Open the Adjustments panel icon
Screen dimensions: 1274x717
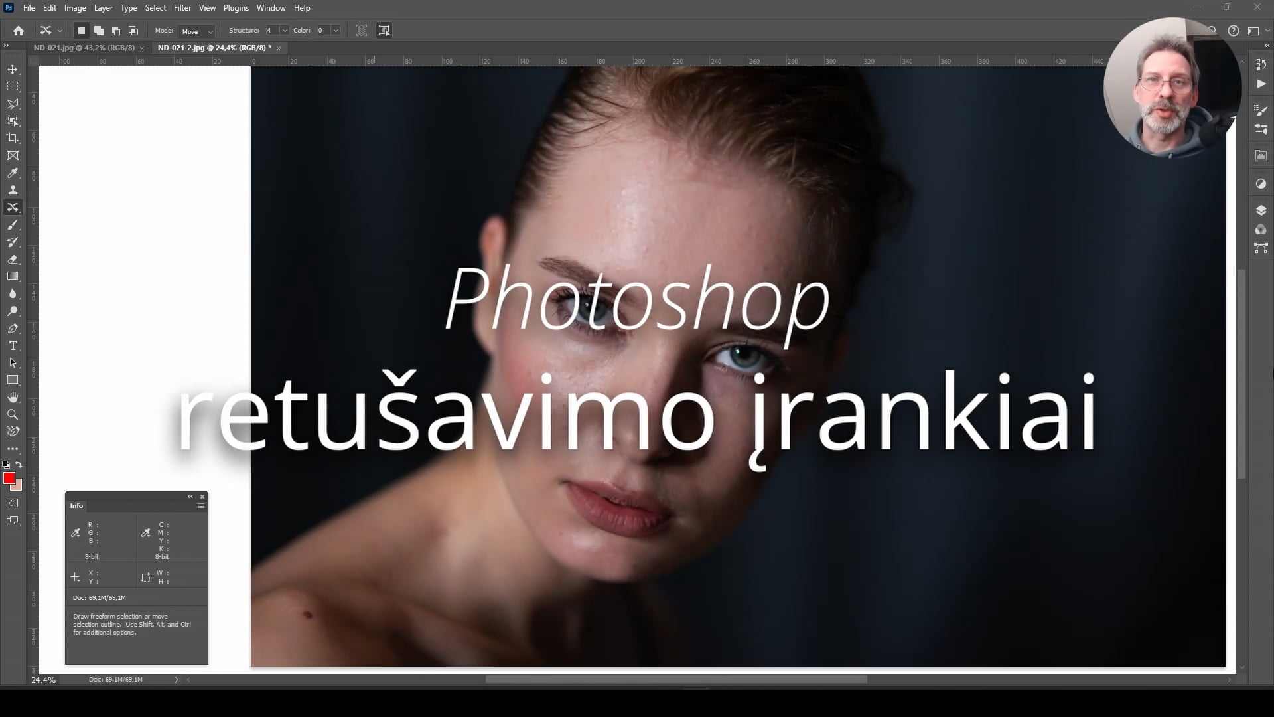(x=1261, y=183)
